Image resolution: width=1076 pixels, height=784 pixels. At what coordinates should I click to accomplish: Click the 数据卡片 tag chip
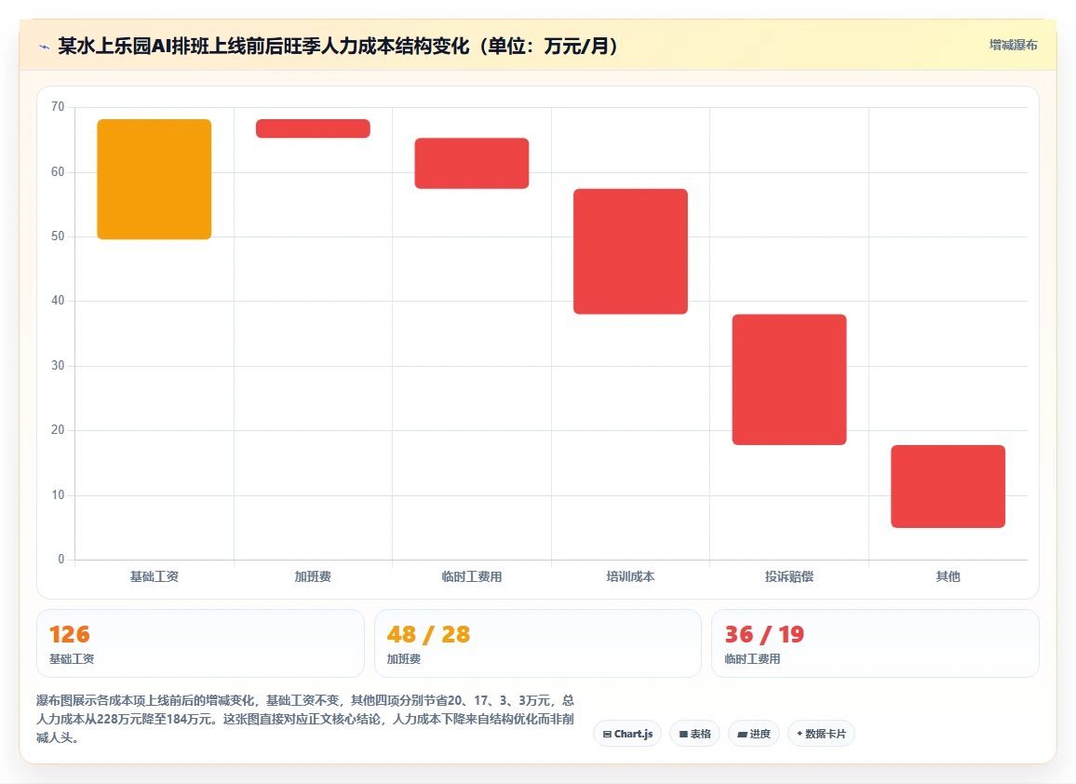pyautogui.click(x=821, y=734)
